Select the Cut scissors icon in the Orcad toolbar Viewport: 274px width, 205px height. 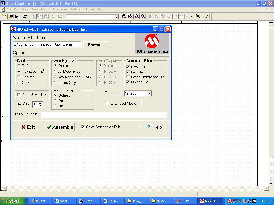click(x=33, y=16)
